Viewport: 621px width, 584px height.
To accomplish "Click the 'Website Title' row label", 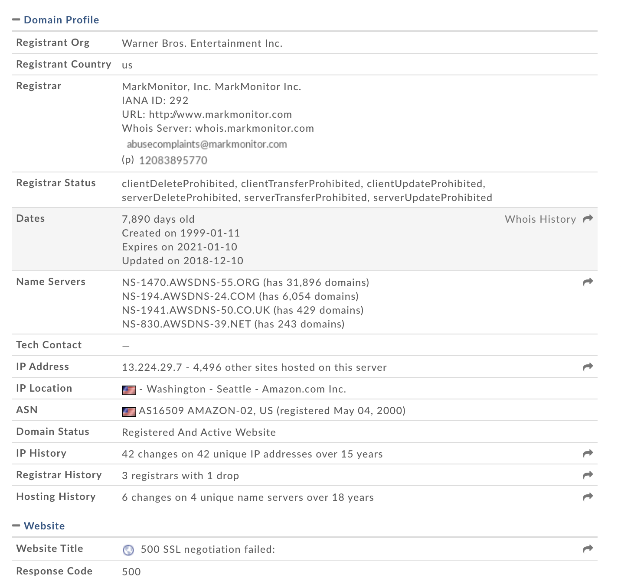I will pos(49,548).
